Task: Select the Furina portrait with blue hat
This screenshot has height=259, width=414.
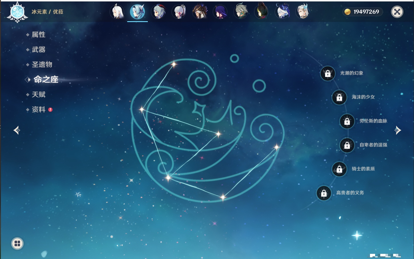Action: point(282,12)
